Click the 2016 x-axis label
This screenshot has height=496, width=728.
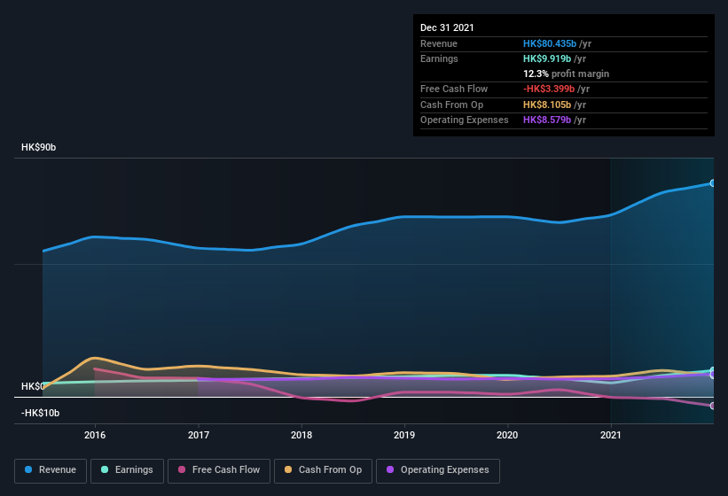pos(95,435)
